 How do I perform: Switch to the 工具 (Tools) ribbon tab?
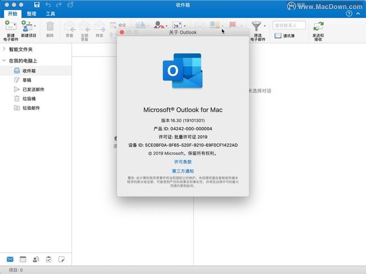51,13
